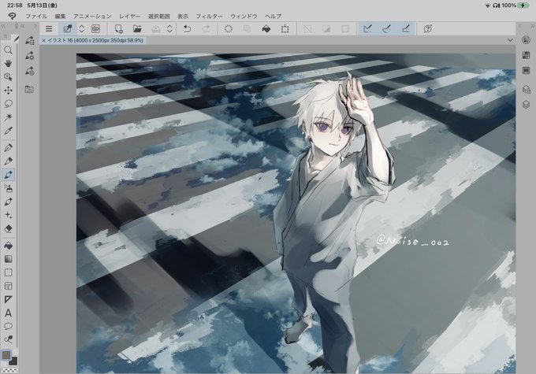Pick the main drawing color swatch
536x374 pixels.
coord(6,355)
